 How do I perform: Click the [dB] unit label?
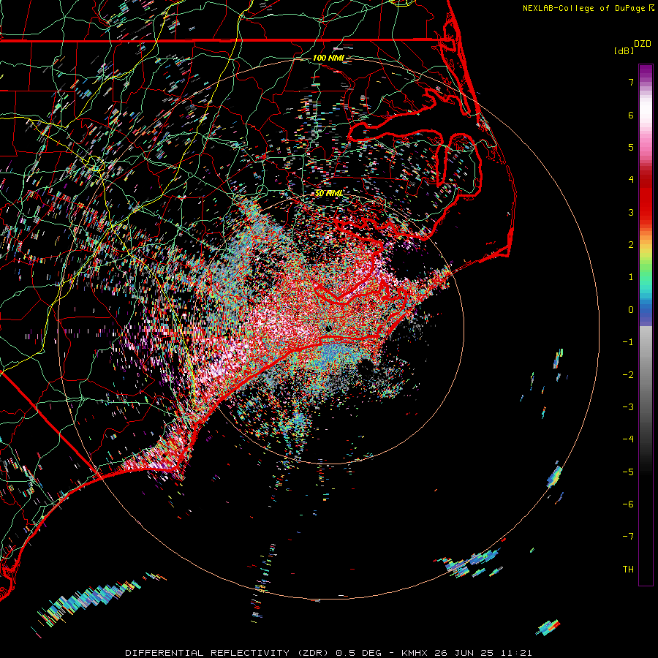pyautogui.click(x=624, y=51)
